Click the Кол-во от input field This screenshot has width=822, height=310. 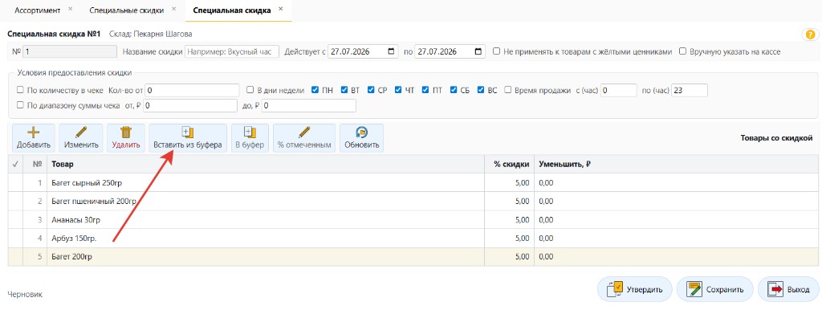coord(191,90)
